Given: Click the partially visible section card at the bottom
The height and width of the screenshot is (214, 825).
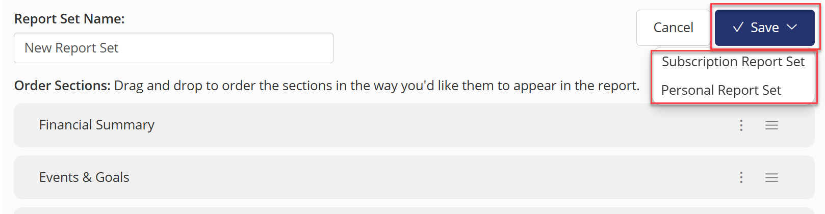Looking at the screenshot, I should point(414,211).
